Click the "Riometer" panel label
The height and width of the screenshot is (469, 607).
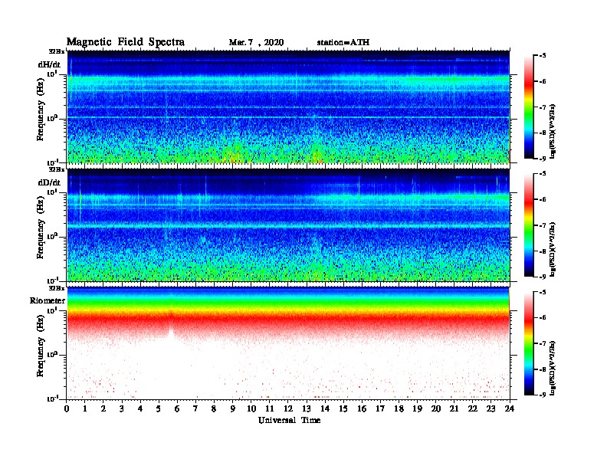point(48,300)
